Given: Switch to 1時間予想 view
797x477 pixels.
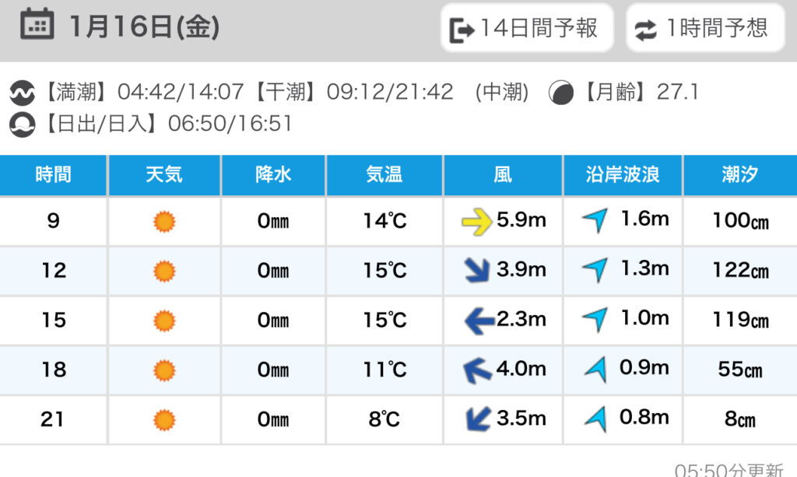Looking at the screenshot, I should pos(704,29).
